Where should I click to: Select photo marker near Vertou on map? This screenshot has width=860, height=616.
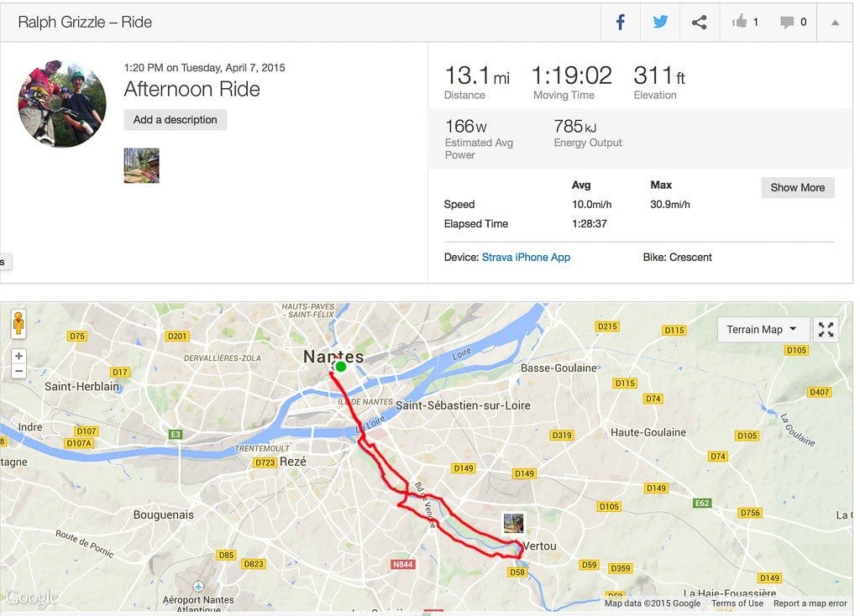coord(513,523)
